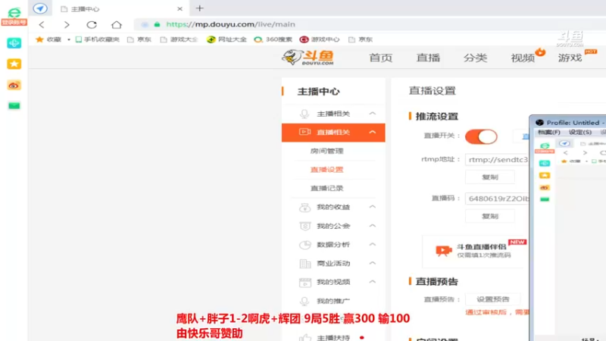This screenshot has height=341, width=606.
Task: Click the pie chart icon next to 数据分析
Action: (305, 244)
